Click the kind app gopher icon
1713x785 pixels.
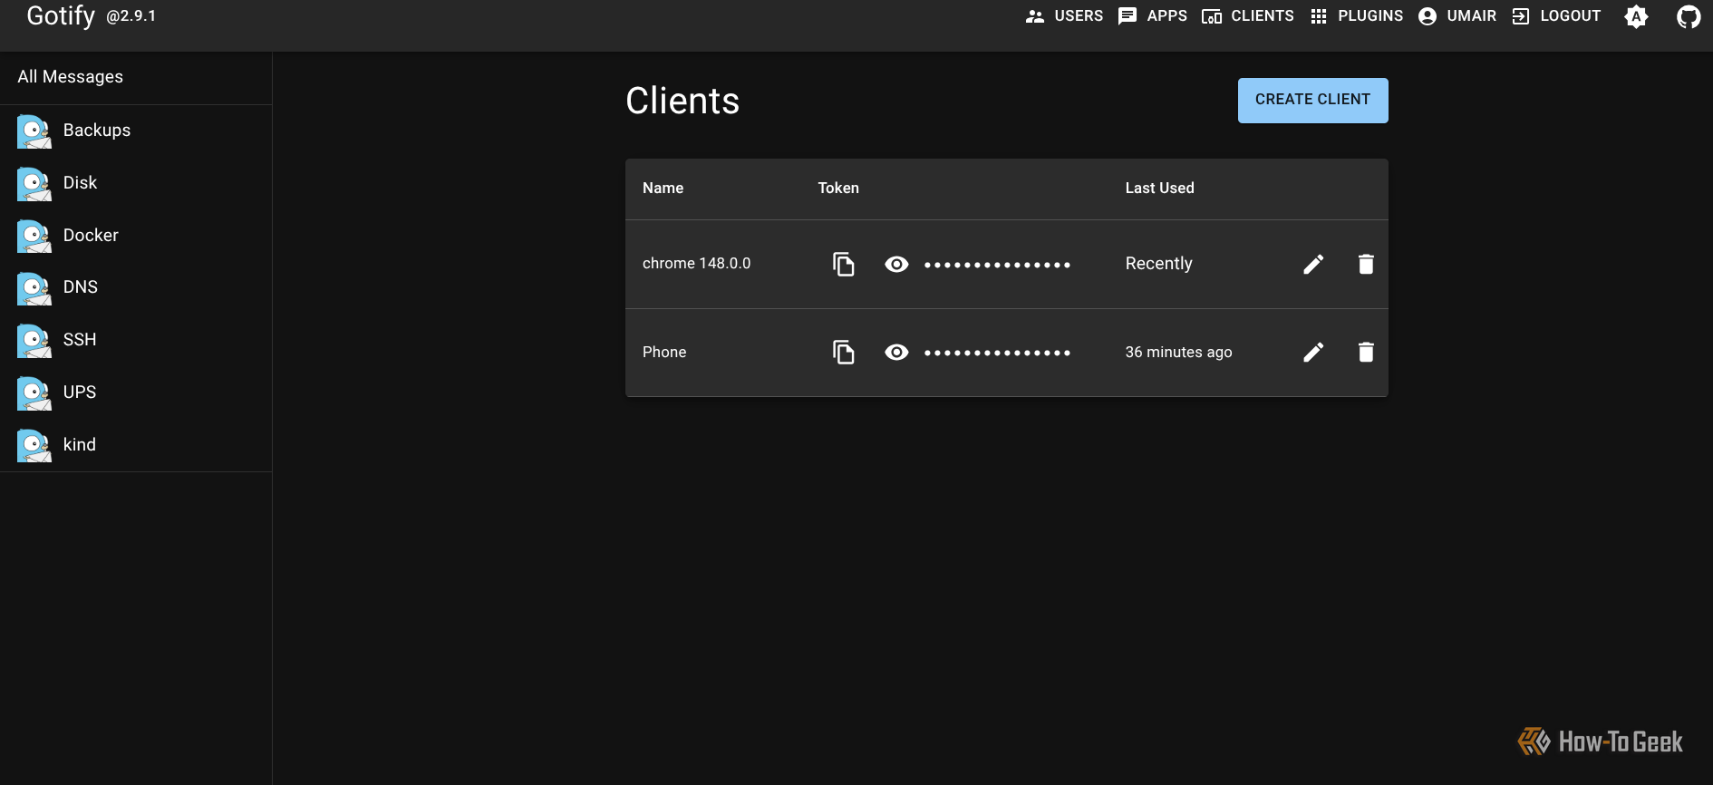click(34, 445)
